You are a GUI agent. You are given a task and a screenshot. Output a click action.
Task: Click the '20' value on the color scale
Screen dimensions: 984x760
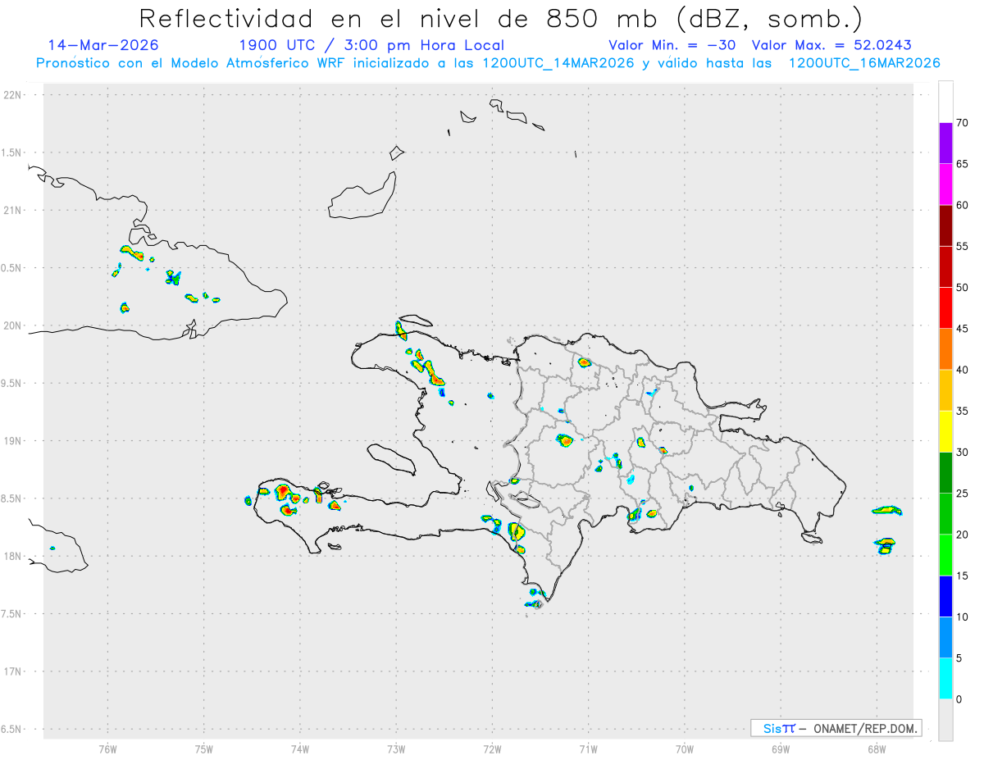click(x=962, y=535)
